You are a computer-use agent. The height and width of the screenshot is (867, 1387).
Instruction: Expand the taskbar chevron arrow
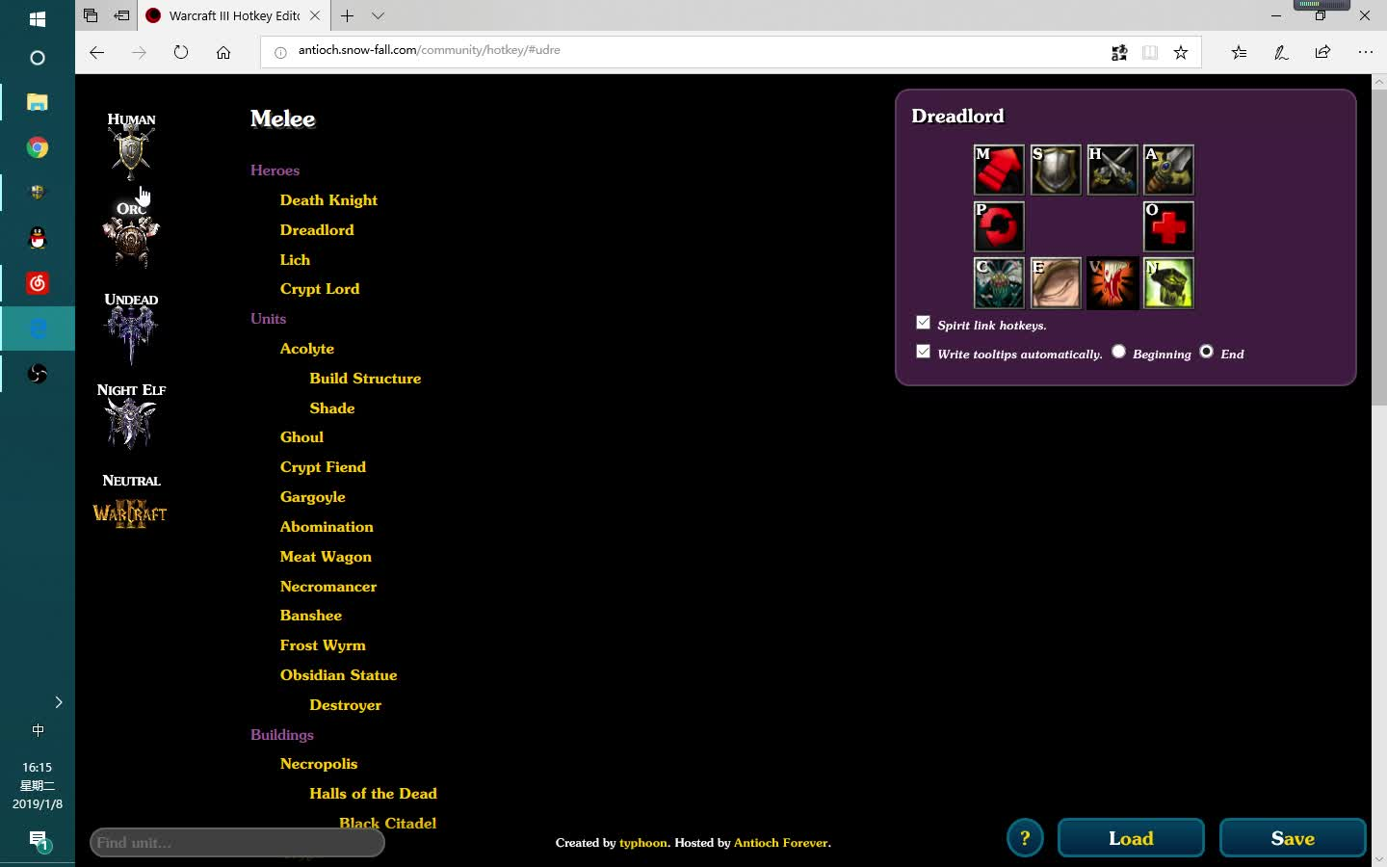click(58, 702)
